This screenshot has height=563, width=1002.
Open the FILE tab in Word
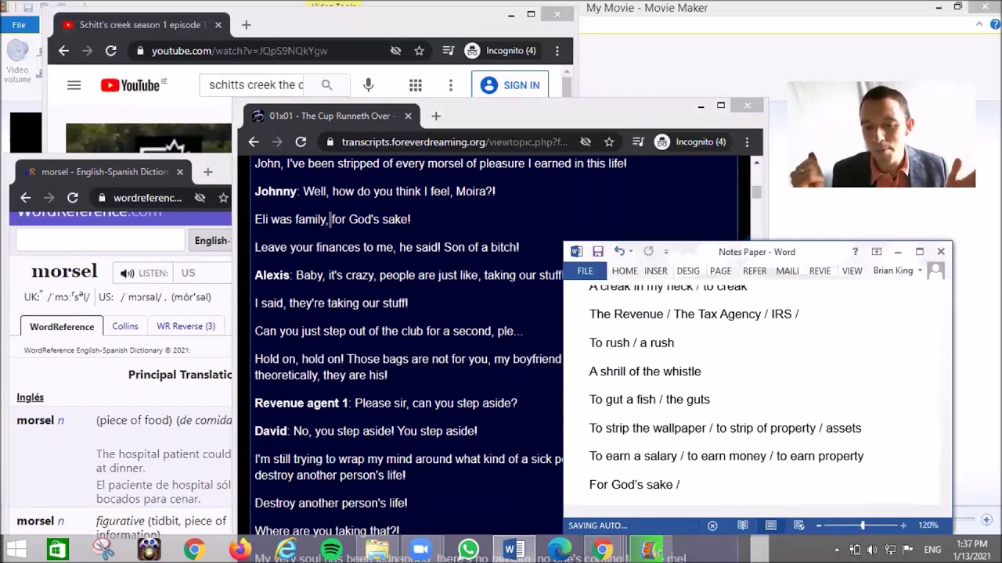pyautogui.click(x=586, y=271)
